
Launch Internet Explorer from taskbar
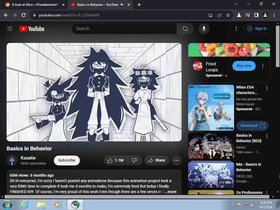[x=24, y=205]
